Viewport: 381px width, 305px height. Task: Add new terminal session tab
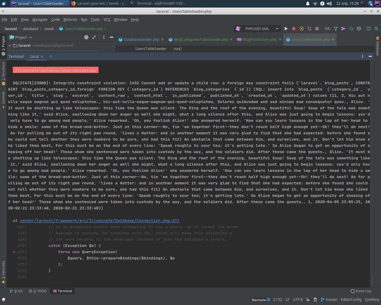51,56
